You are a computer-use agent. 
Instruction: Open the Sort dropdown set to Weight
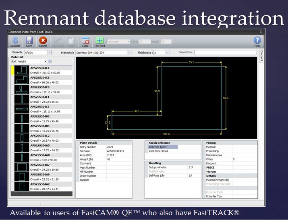pyautogui.click(x=46, y=61)
